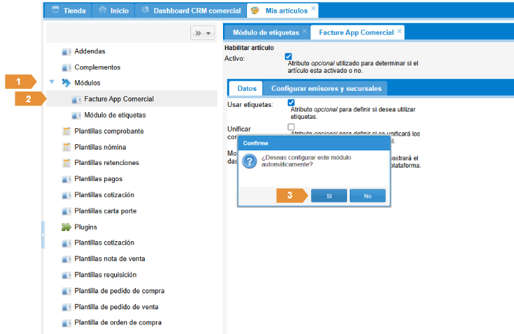Open Plantillas requisición in the tree

pyautogui.click(x=105, y=275)
